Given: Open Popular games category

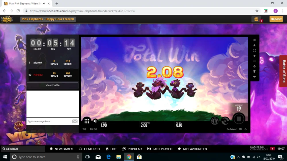Looking at the screenshot, I should pyautogui.click(x=132, y=149).
